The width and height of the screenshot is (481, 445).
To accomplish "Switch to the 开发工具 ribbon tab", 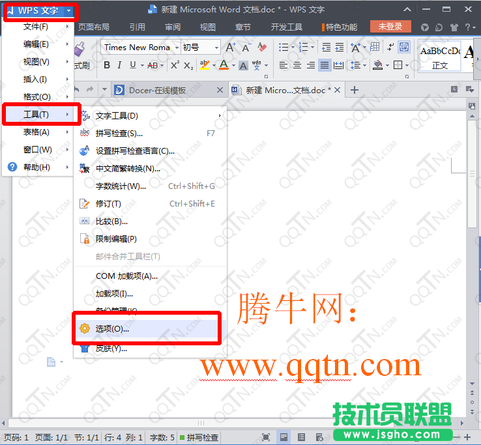I will (287, 27).
